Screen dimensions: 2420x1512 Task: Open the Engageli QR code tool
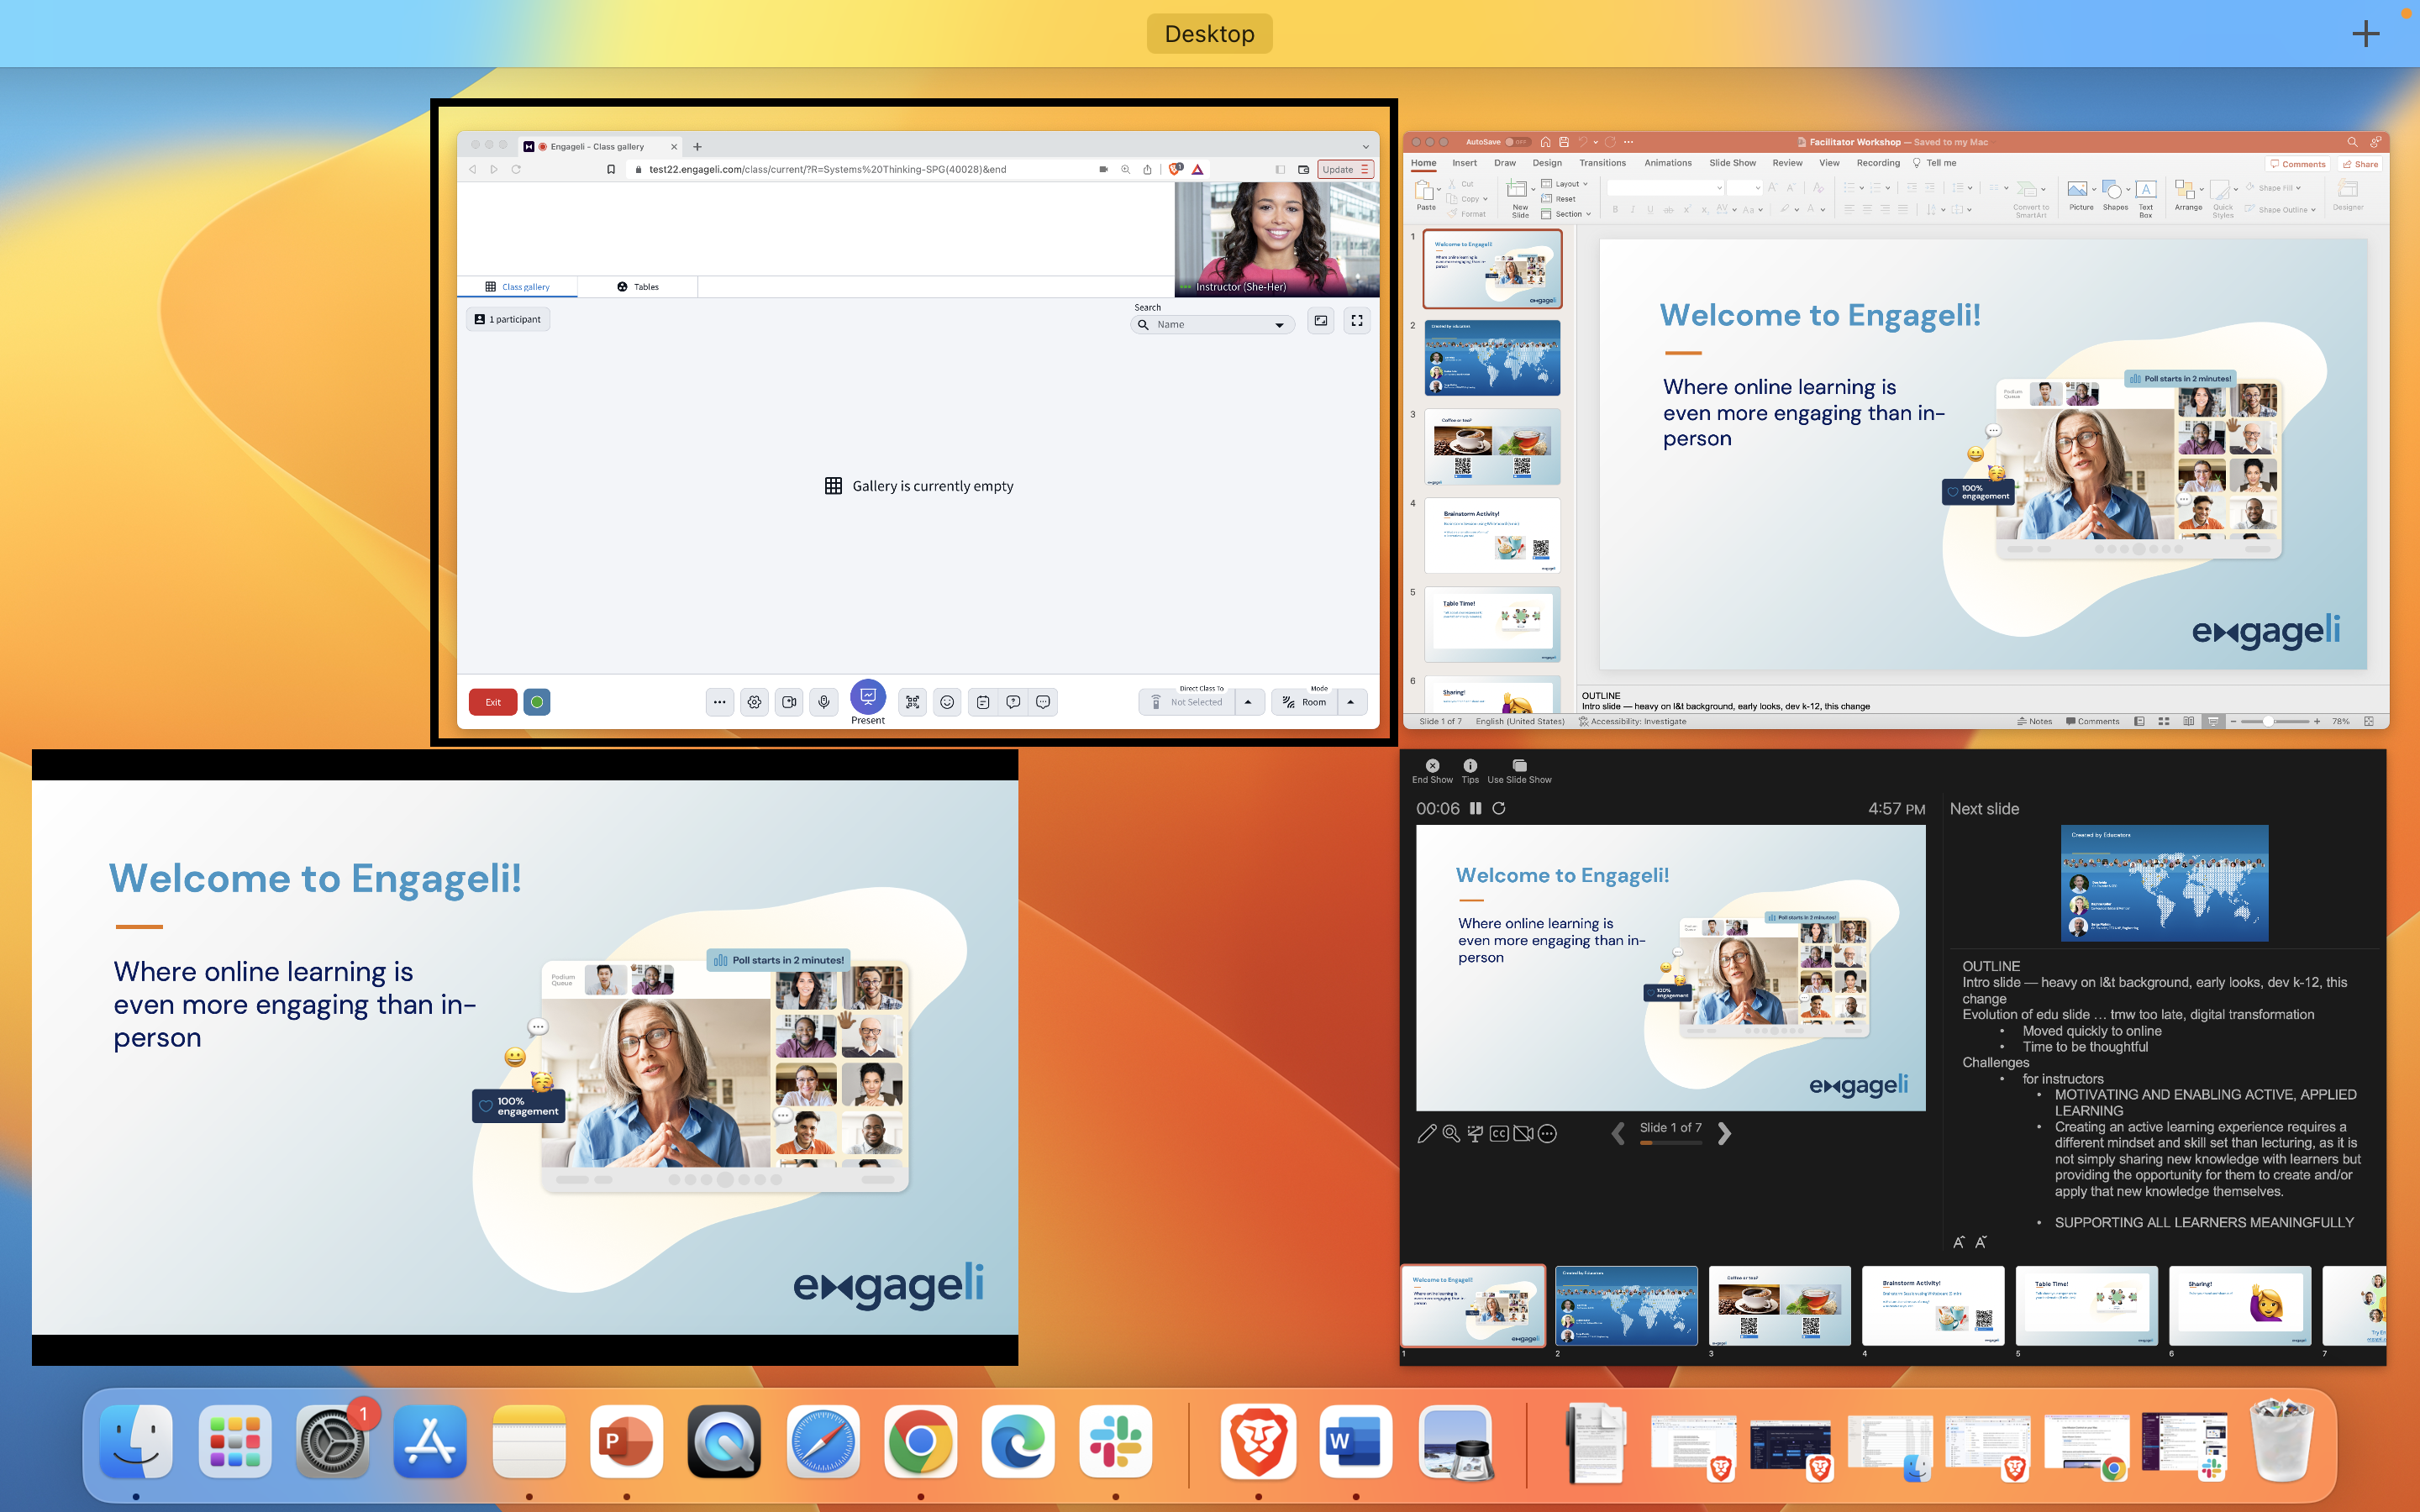(912, 702)
